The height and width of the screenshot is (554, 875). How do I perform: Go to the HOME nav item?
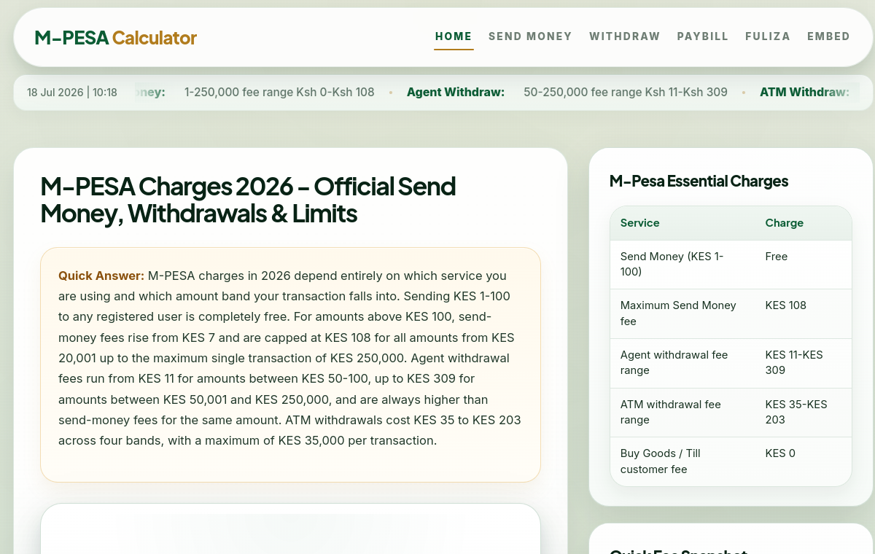[x=454, y=36]
